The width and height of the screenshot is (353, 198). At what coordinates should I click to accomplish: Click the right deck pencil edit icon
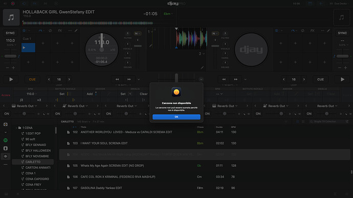click(x=328, y=31)
